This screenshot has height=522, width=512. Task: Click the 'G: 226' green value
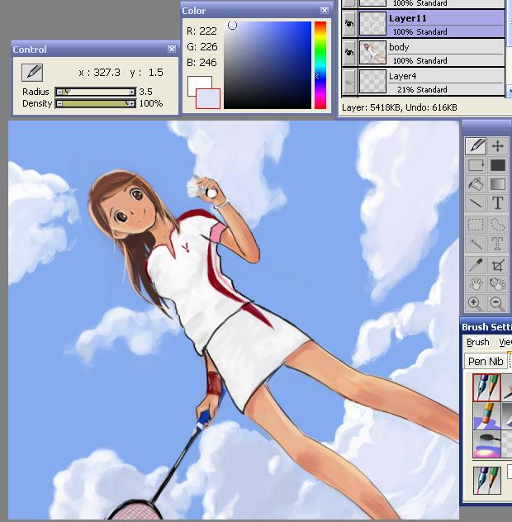[201, 47]
